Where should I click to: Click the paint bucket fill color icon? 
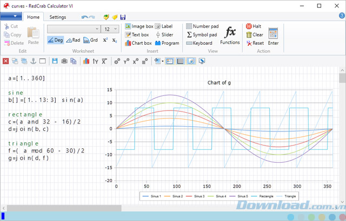pyautogui.click(x=157, y=61)
